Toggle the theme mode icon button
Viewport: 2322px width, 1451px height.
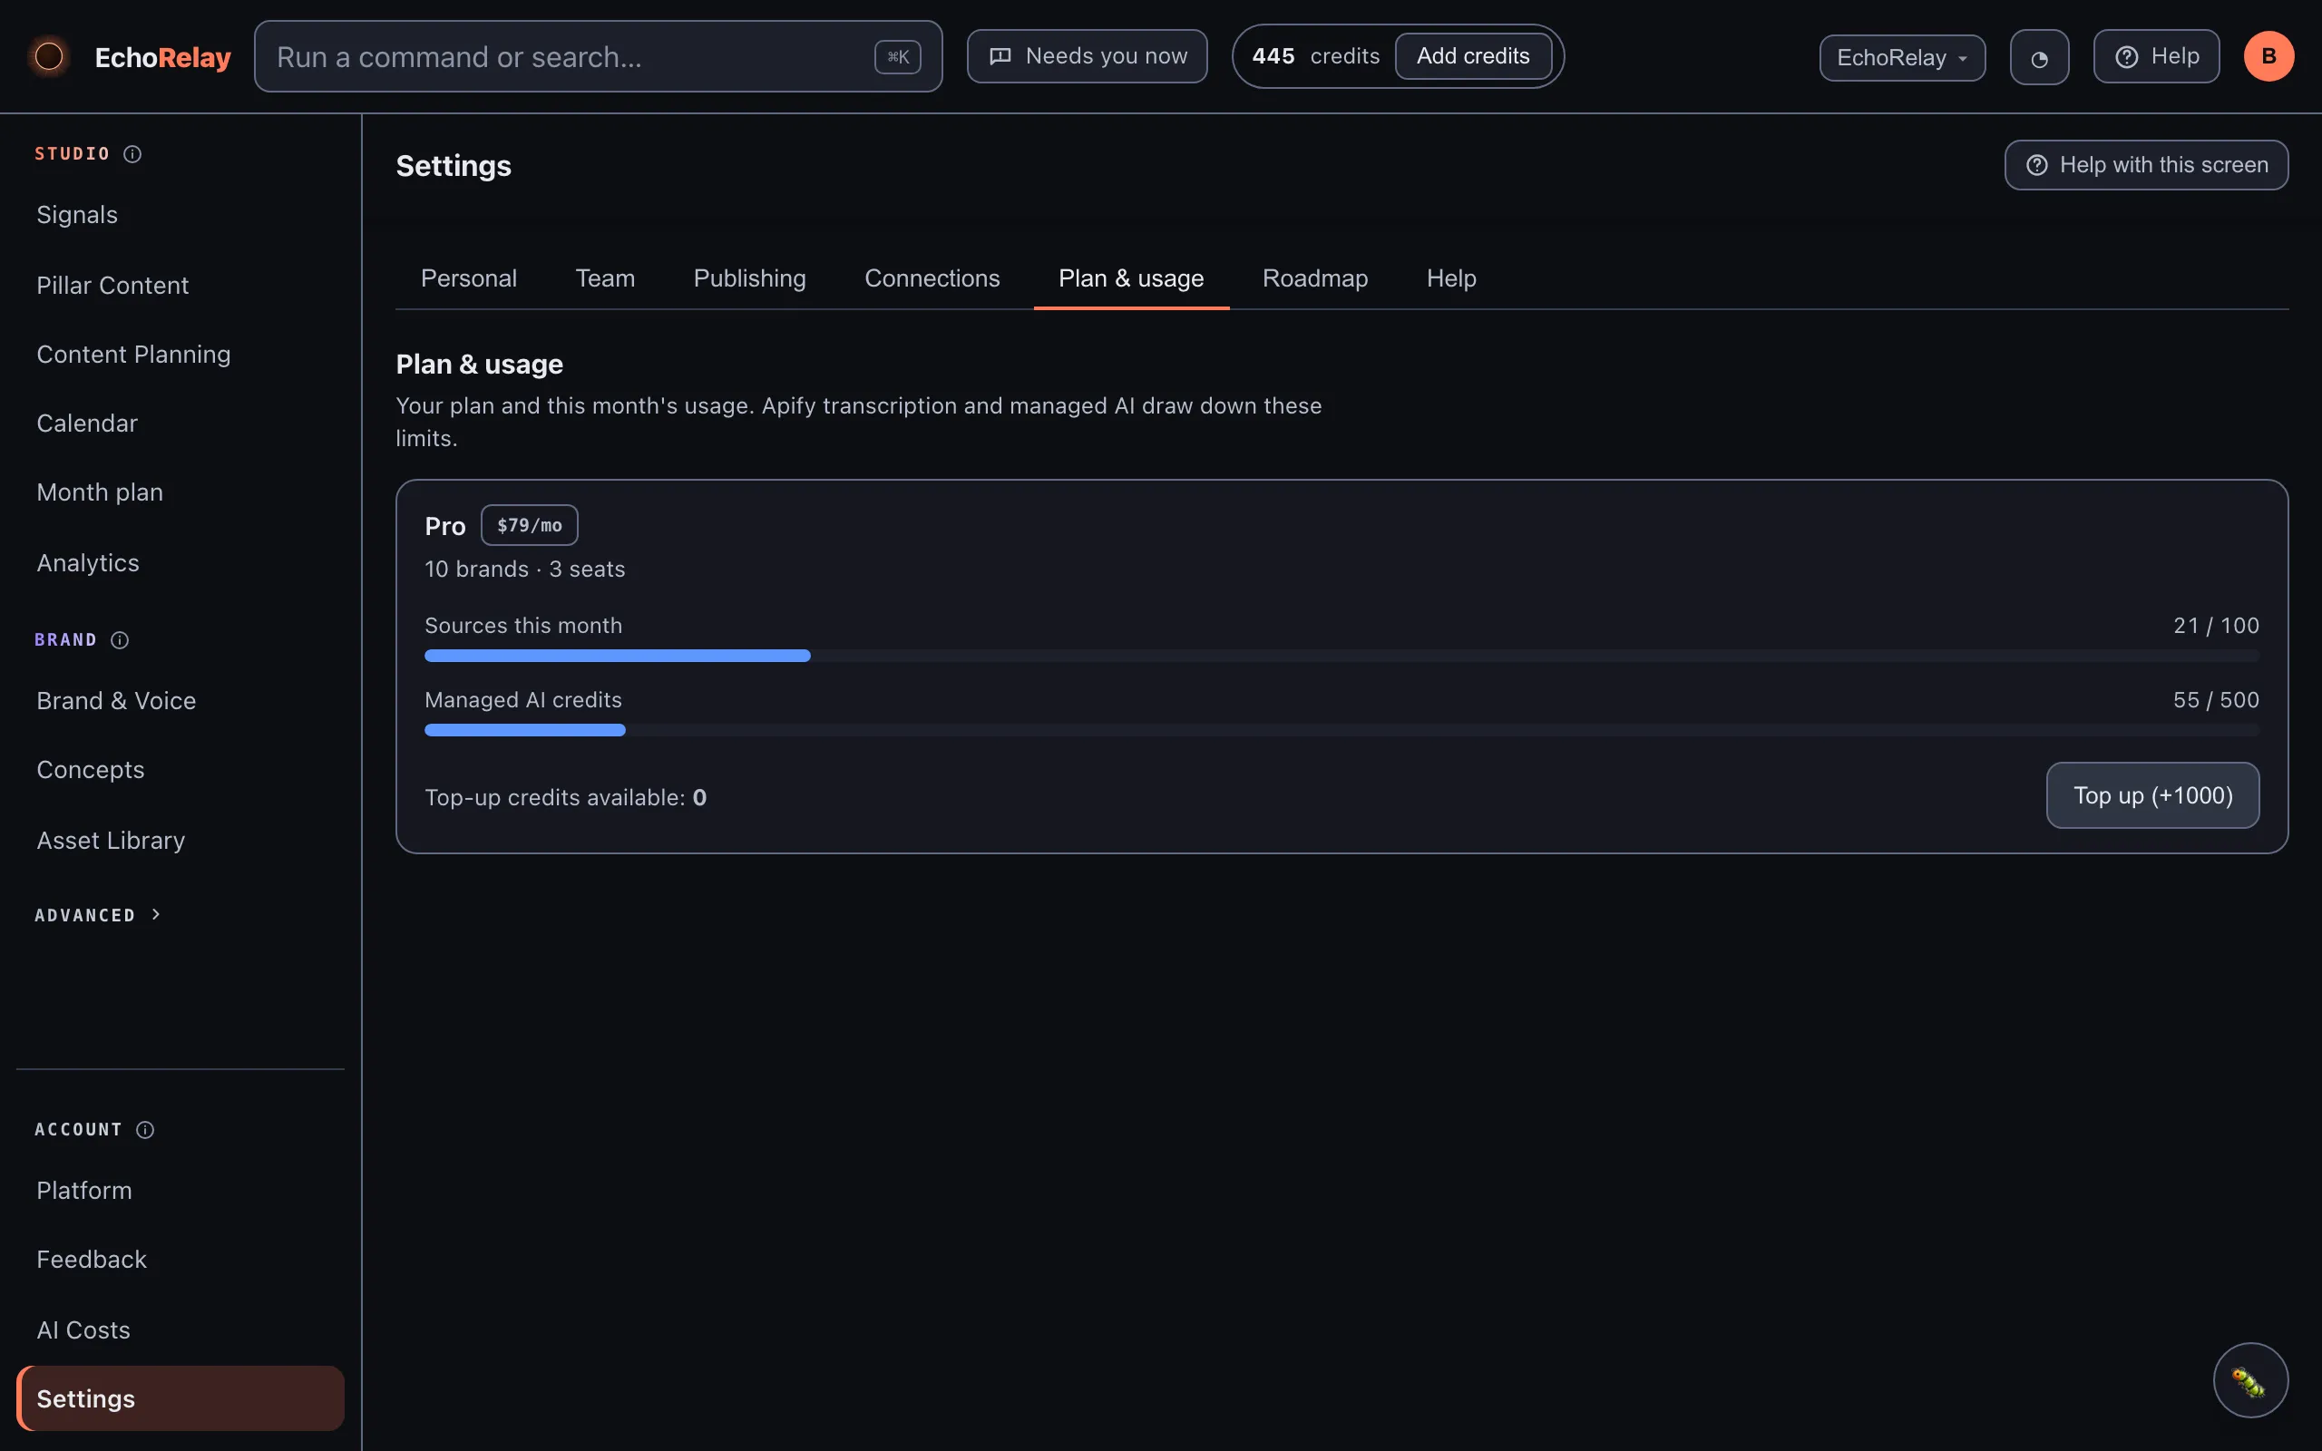click(2039, 57)
